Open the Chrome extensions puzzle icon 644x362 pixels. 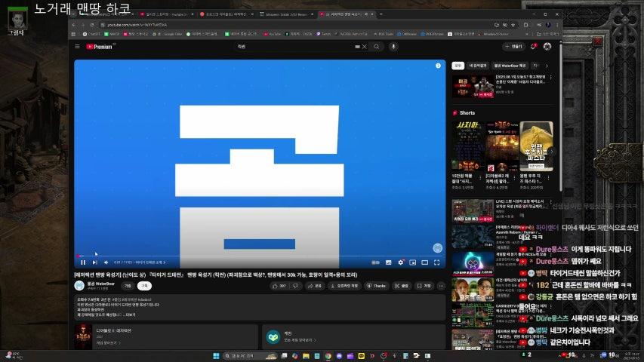(525, 25)
